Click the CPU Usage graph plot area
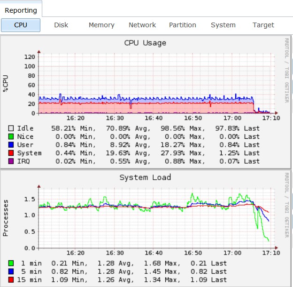 point(156,83)
